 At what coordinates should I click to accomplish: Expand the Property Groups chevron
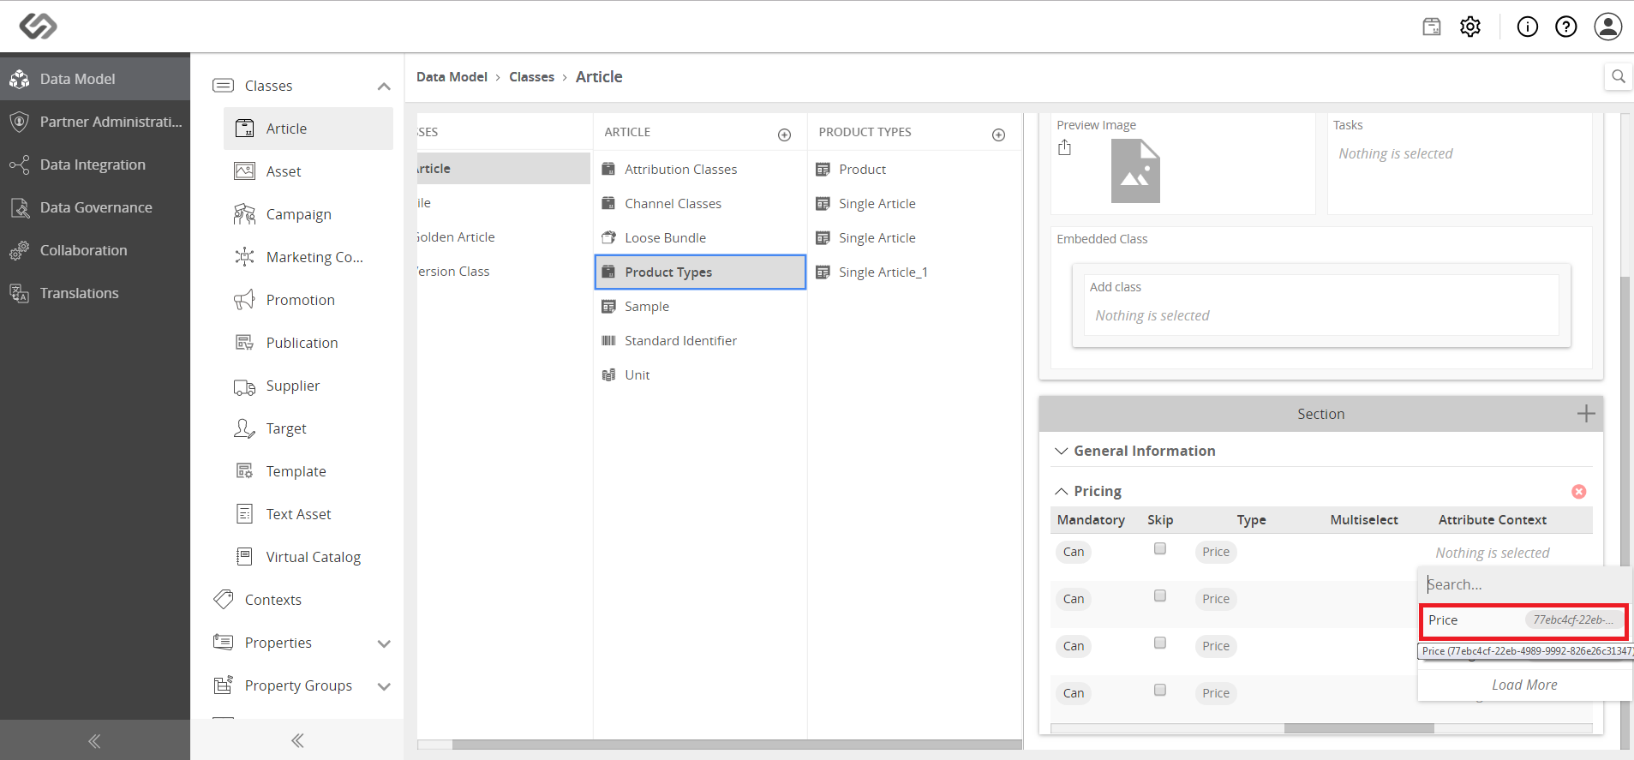coord(384,686)
